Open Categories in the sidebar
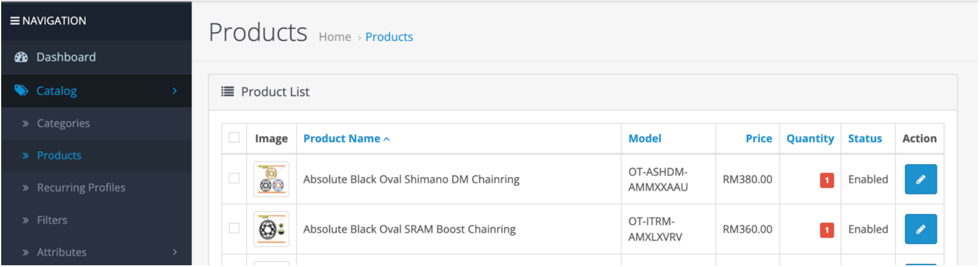 click(63, 124)
